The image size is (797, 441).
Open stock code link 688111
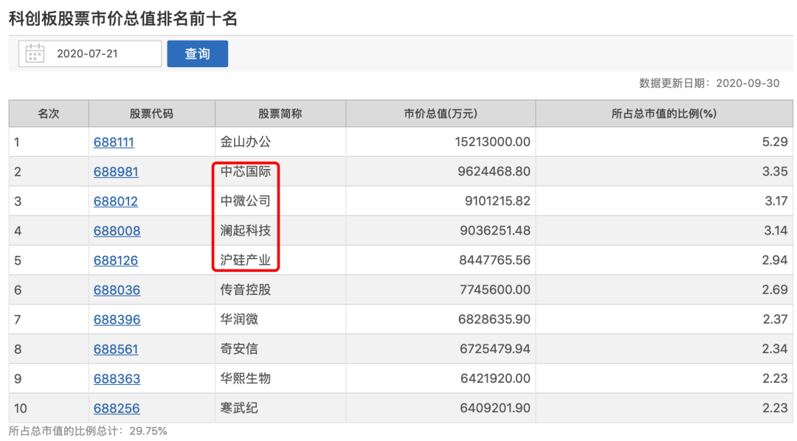[114, 142]
